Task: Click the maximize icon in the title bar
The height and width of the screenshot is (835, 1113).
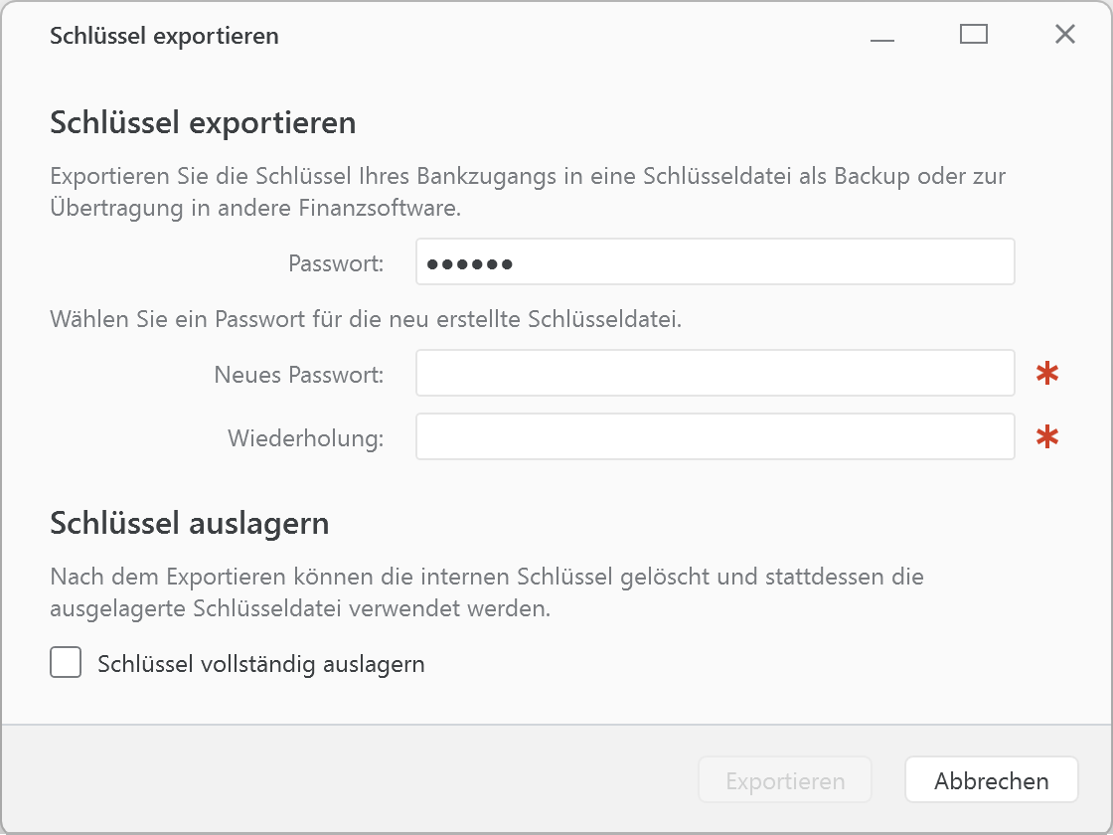Action: 974,34
